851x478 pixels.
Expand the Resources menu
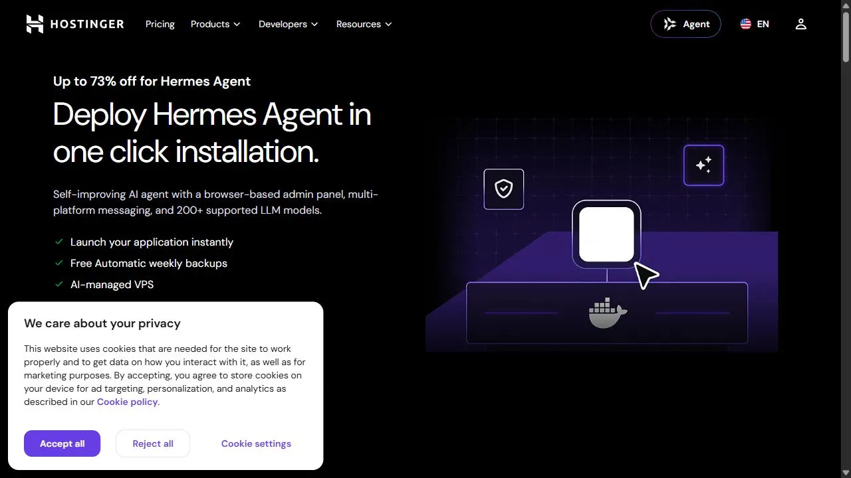[364, 24]
